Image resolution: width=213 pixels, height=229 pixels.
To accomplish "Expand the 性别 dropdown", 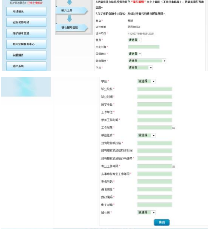I will [135, 40].
